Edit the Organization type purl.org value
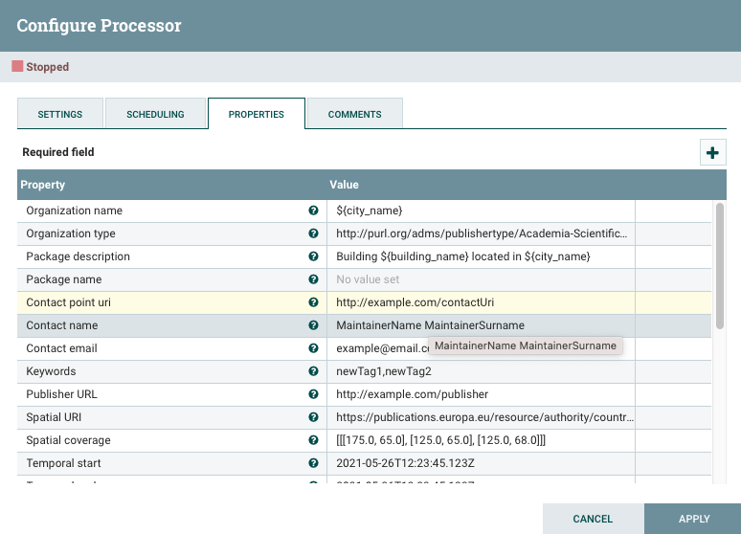741x534 pixels. 481,234
